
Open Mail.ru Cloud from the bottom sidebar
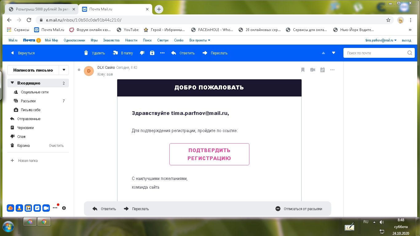(10, 208)
